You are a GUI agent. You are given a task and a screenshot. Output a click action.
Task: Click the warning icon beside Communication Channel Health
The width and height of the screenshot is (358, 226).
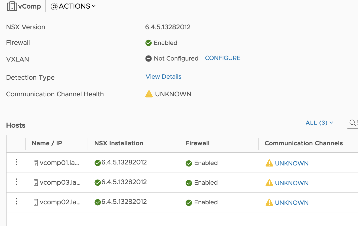coord(149,94)
